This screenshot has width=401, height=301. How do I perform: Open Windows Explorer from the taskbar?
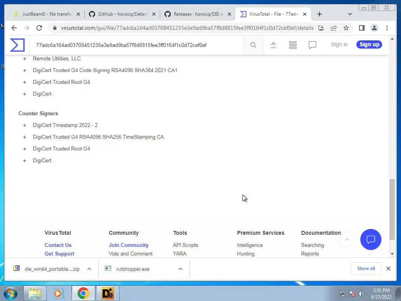click(x=35, y=293)
